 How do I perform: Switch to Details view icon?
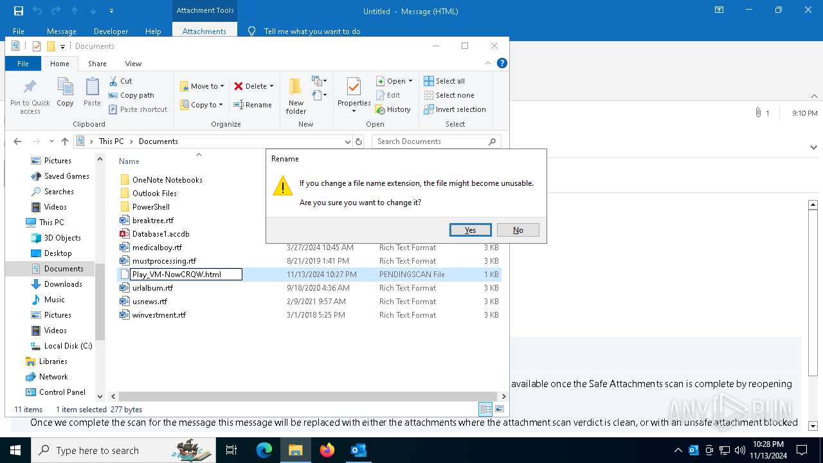click(485, 409)
